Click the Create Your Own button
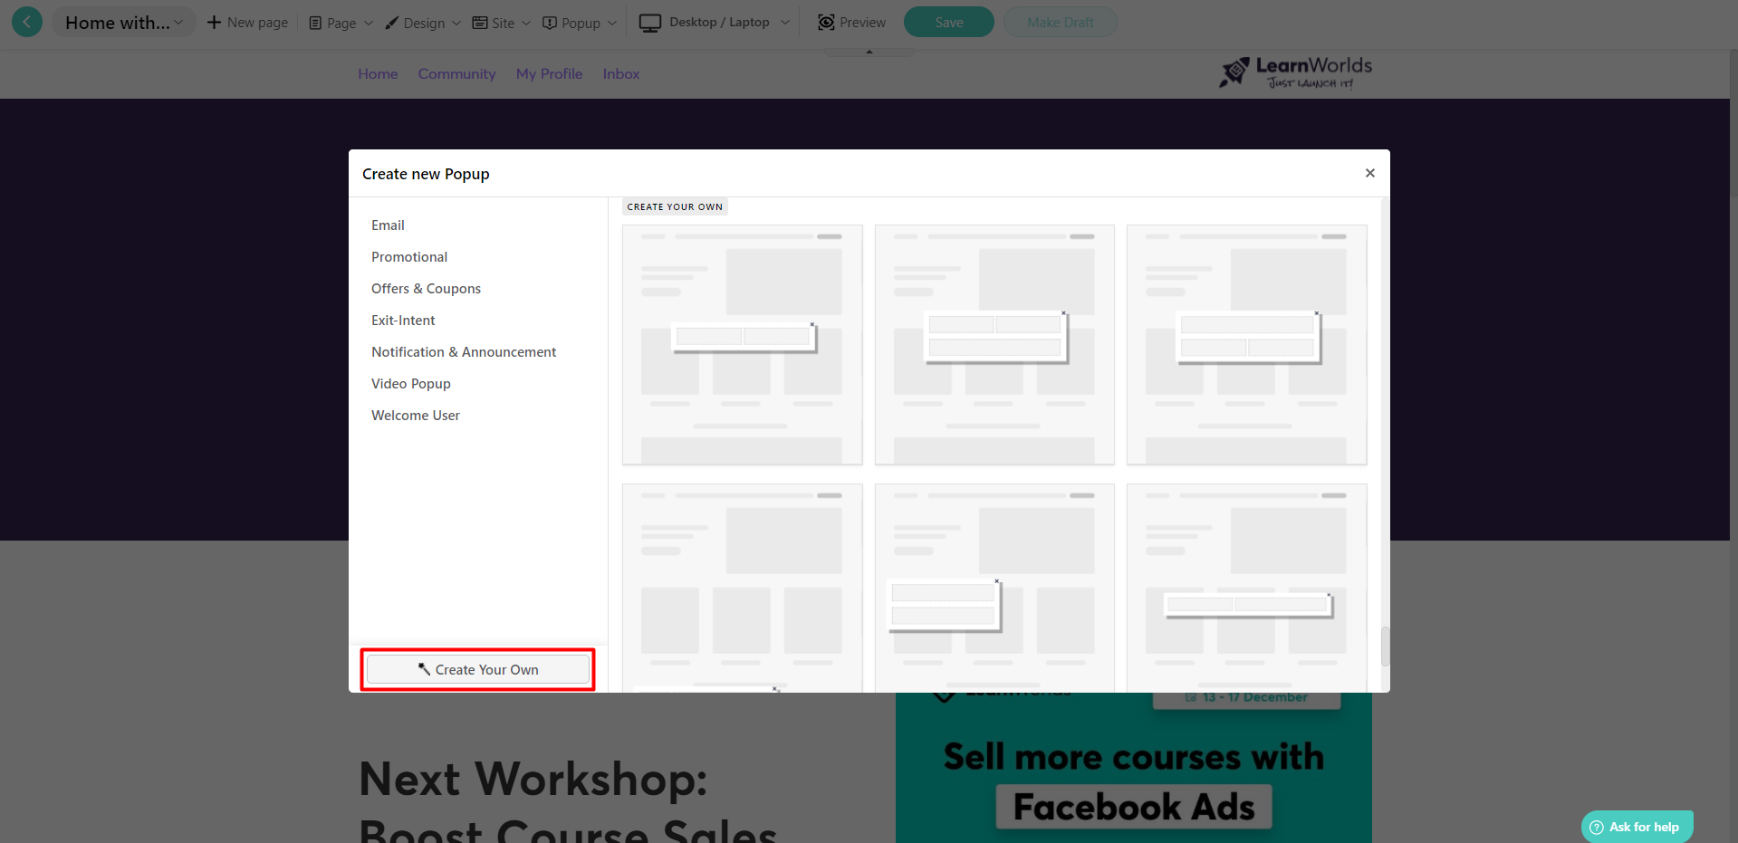The image size is (1738, 843). point(477,669)
